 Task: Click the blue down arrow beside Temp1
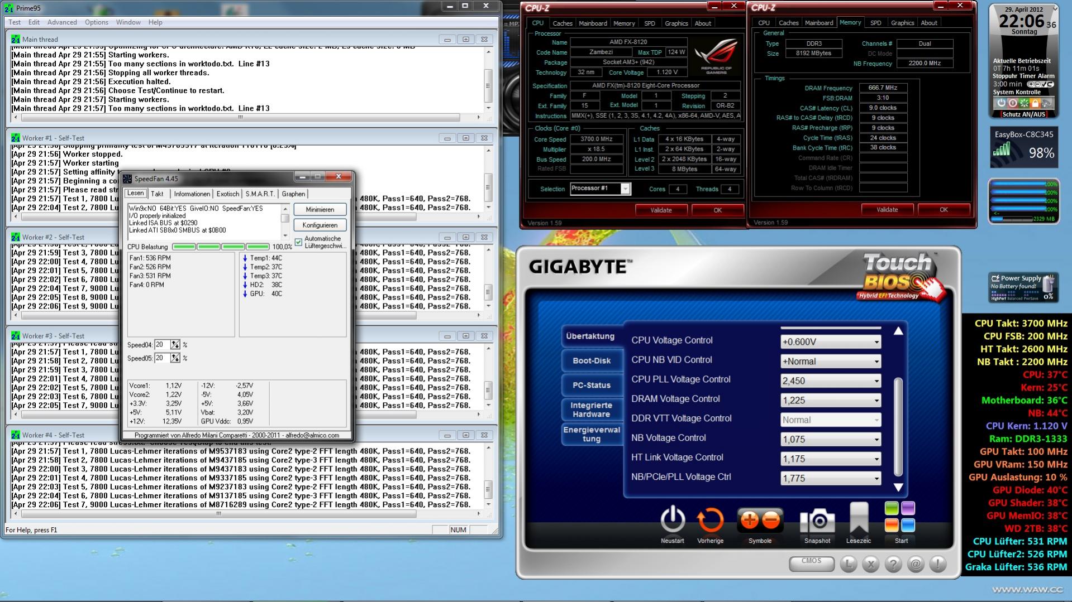click(245, 258)
